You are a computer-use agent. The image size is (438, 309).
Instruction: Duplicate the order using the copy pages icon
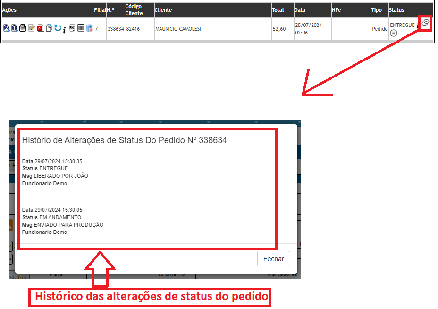(49, 29)
